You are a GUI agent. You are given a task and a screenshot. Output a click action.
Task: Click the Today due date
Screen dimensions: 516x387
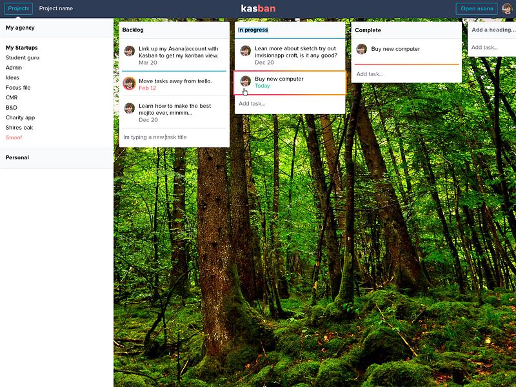[263, 86]
